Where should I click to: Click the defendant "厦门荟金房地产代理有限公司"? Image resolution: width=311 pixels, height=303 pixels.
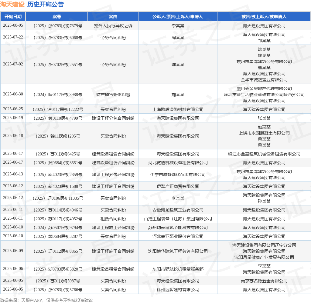(x=264, y=88)
